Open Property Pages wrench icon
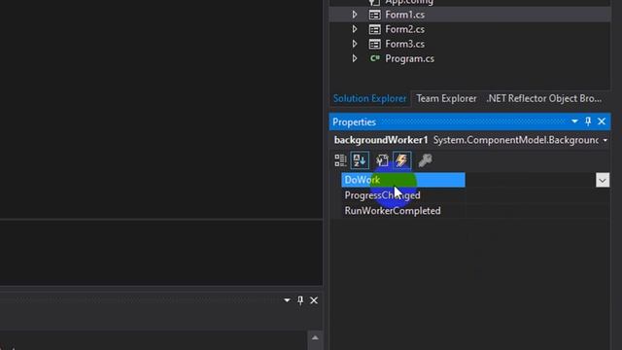Screen dimensions: 622x350 (425, 160)
